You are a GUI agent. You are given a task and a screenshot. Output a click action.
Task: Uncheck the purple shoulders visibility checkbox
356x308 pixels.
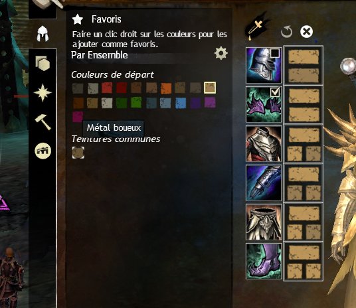click(275, 92)
